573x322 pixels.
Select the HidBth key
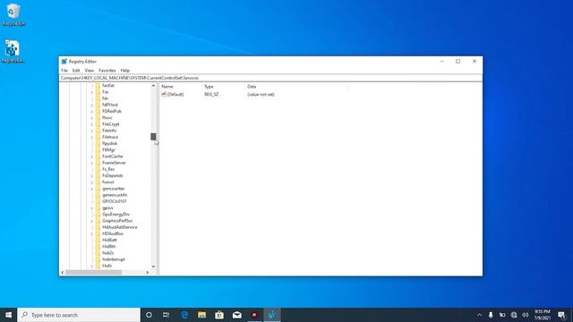[108, 247]
